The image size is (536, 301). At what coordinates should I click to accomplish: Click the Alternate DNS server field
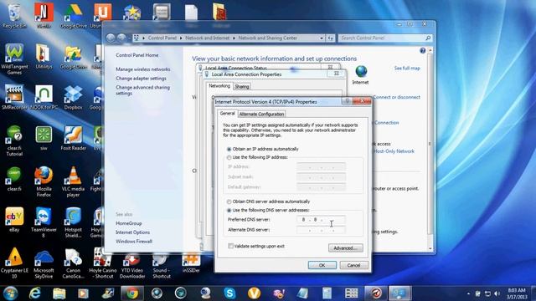321,230
